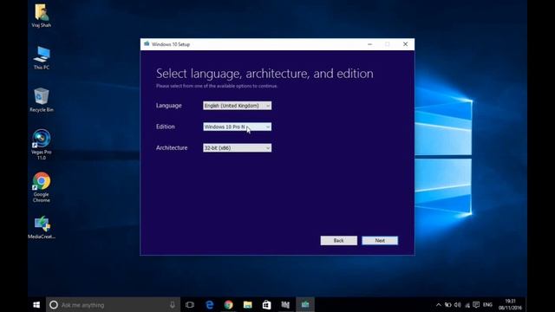Select the Vegas Pro 11.0 shortcut
The width and height of the screenshot is (555, 312).
pyautogui.click(x=42, y=145)
